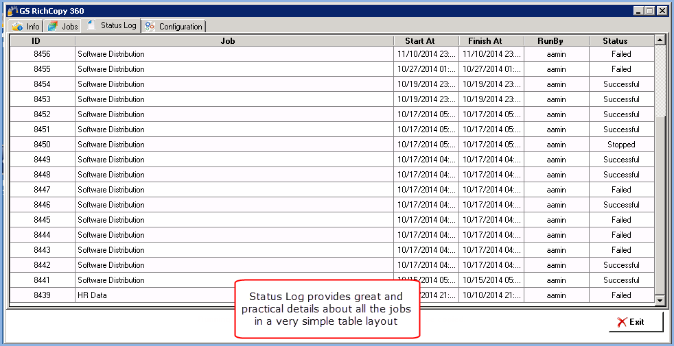Select job ID 8446
The height and width of the screenshot is (346, 674).
click(x=42, y=205)
